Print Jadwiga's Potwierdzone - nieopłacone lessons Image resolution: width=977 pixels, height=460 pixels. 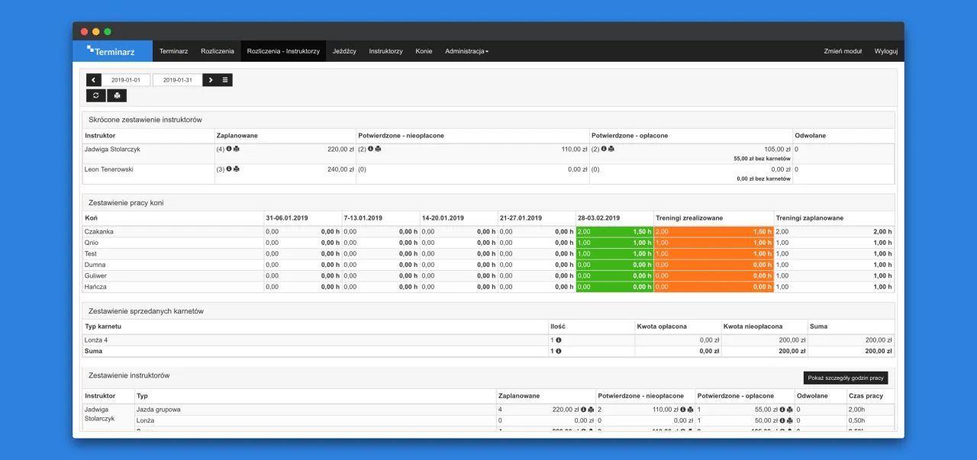click(378, 149)
